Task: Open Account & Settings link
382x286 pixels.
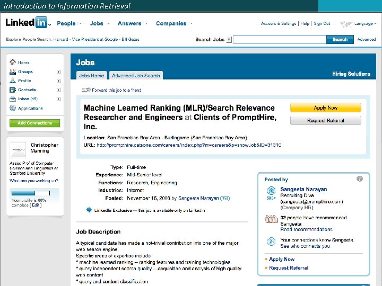Action: 278,23
